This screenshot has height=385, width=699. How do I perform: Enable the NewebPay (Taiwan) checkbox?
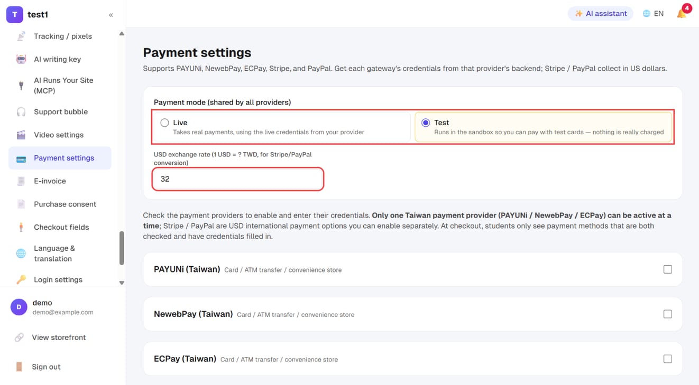point(668,314)
